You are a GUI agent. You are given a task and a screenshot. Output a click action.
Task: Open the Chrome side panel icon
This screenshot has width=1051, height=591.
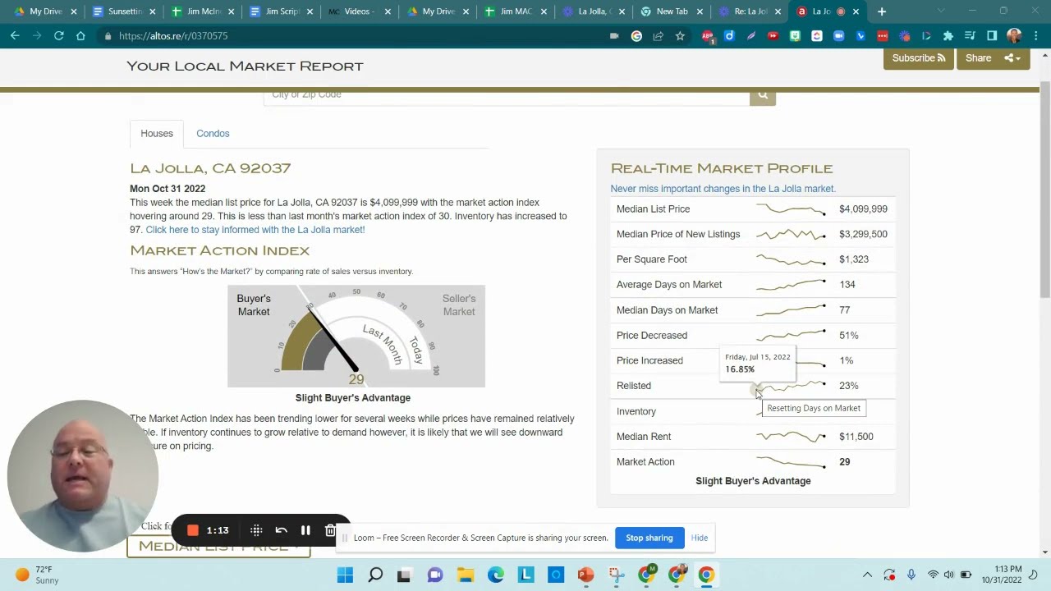(x=992, y=36)
